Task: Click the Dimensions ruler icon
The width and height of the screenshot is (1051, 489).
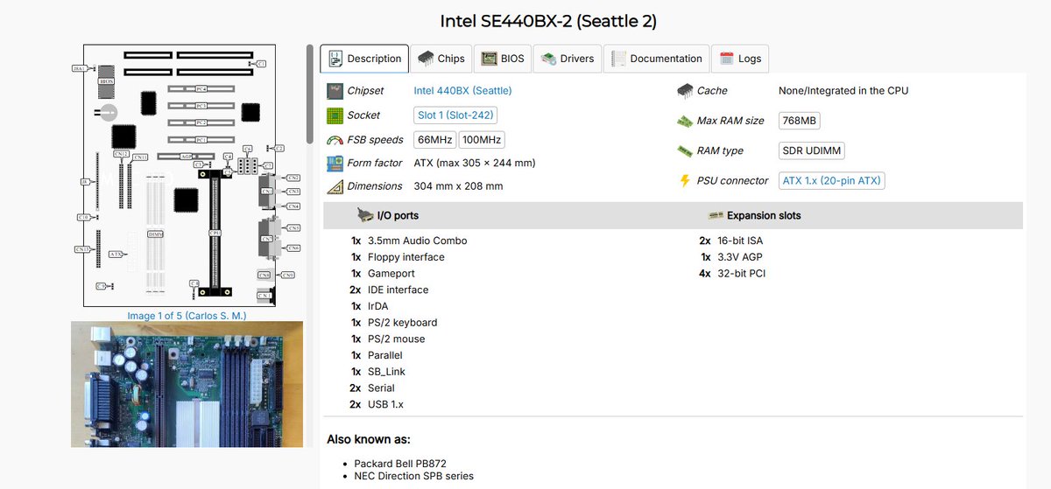Action: click(335, 186)
